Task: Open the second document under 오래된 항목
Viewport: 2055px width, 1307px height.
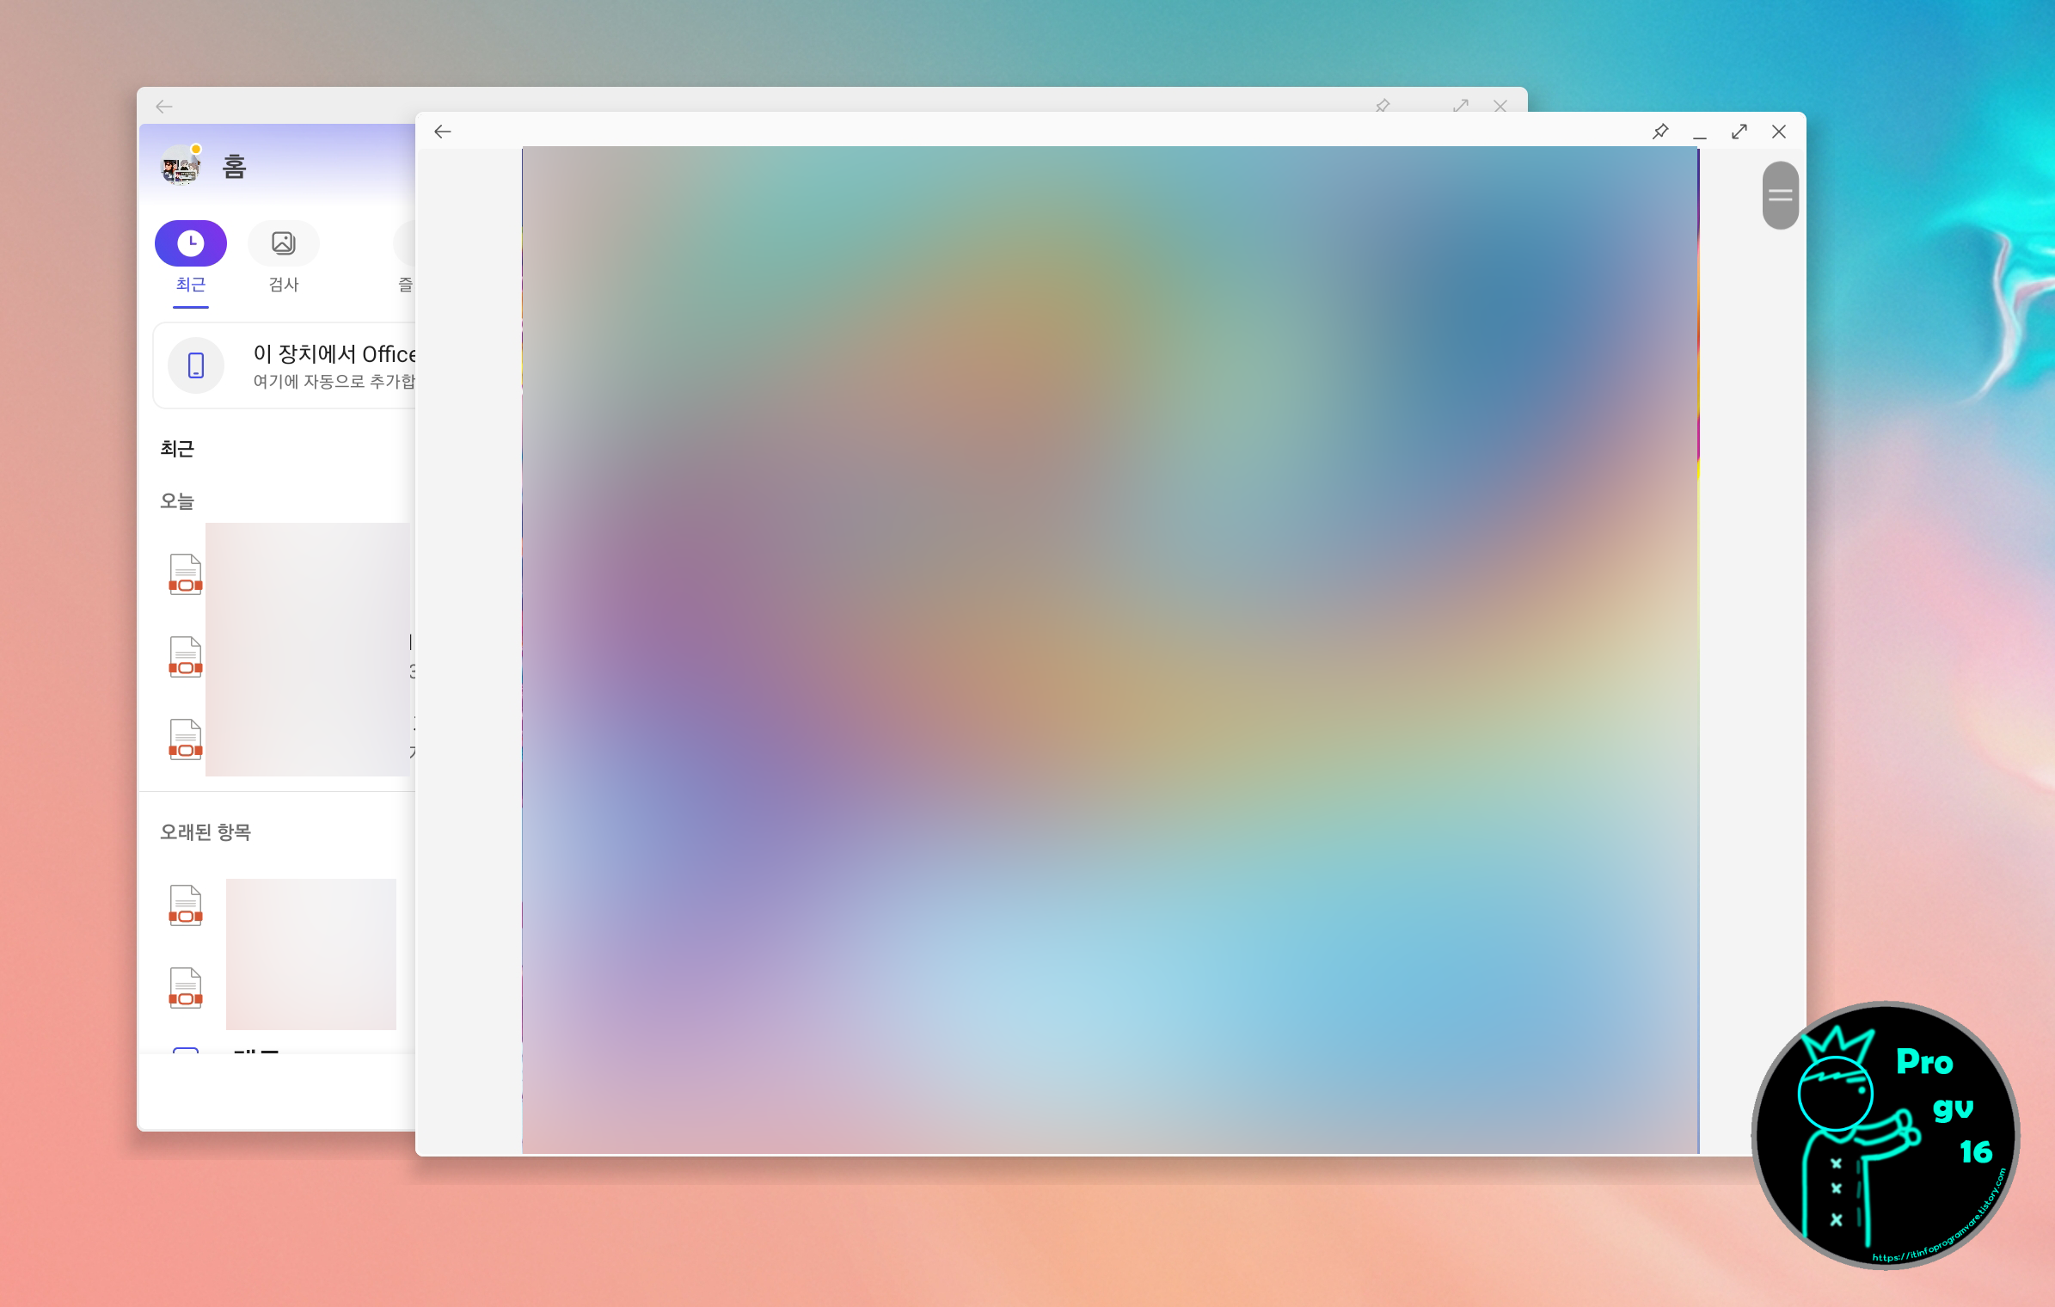Action: click(186, 988)
